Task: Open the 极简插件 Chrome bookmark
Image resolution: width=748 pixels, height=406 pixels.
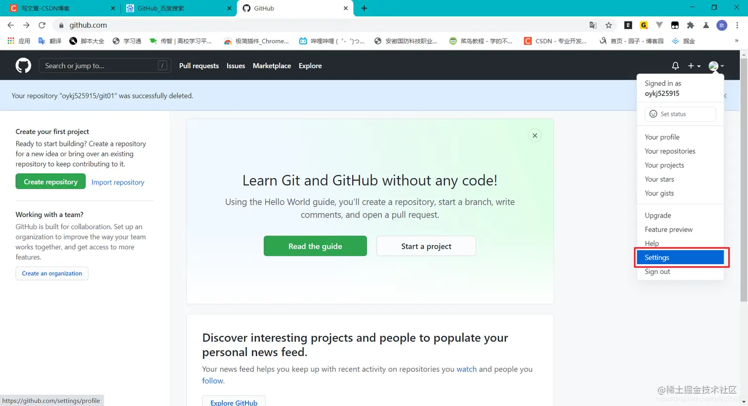Action: [256, 41]
